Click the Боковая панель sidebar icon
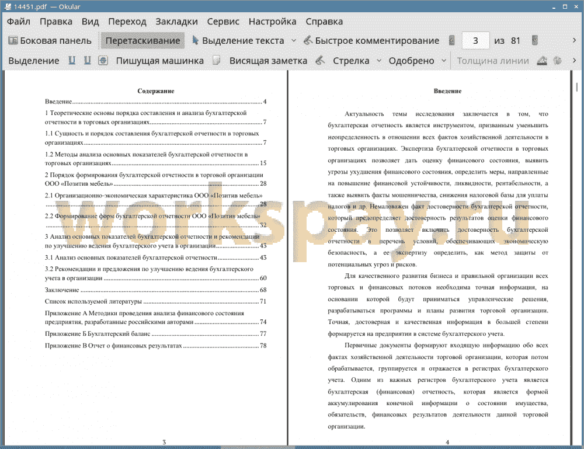Screen dimensions: 584x449 click(13, 40)
